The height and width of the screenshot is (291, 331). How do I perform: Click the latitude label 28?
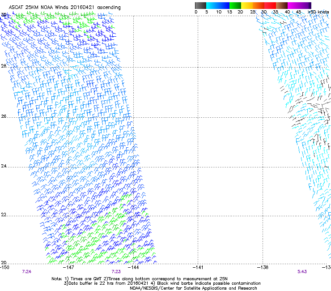coord(4,66)
